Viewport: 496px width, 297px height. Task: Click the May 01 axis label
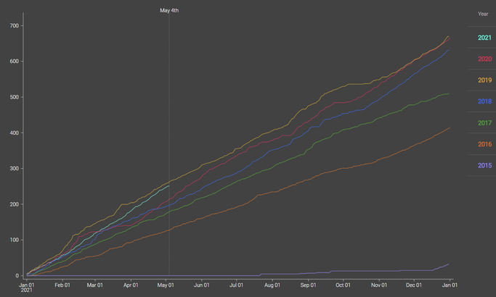coord(166,285)
